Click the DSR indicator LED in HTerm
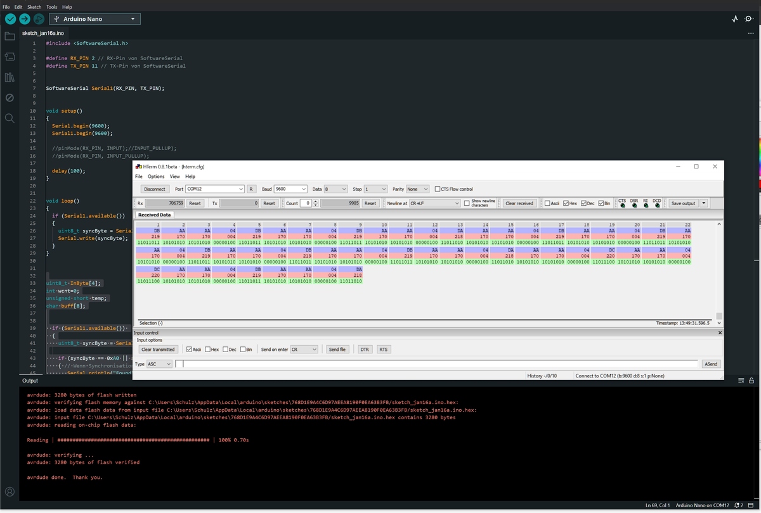Viewport: 761px width, 513px height. pos(634,205)
